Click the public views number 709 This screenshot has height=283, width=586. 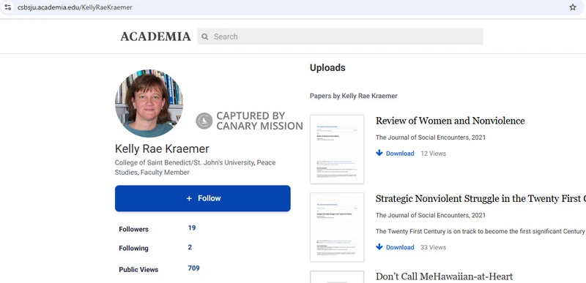pos(193,268)
